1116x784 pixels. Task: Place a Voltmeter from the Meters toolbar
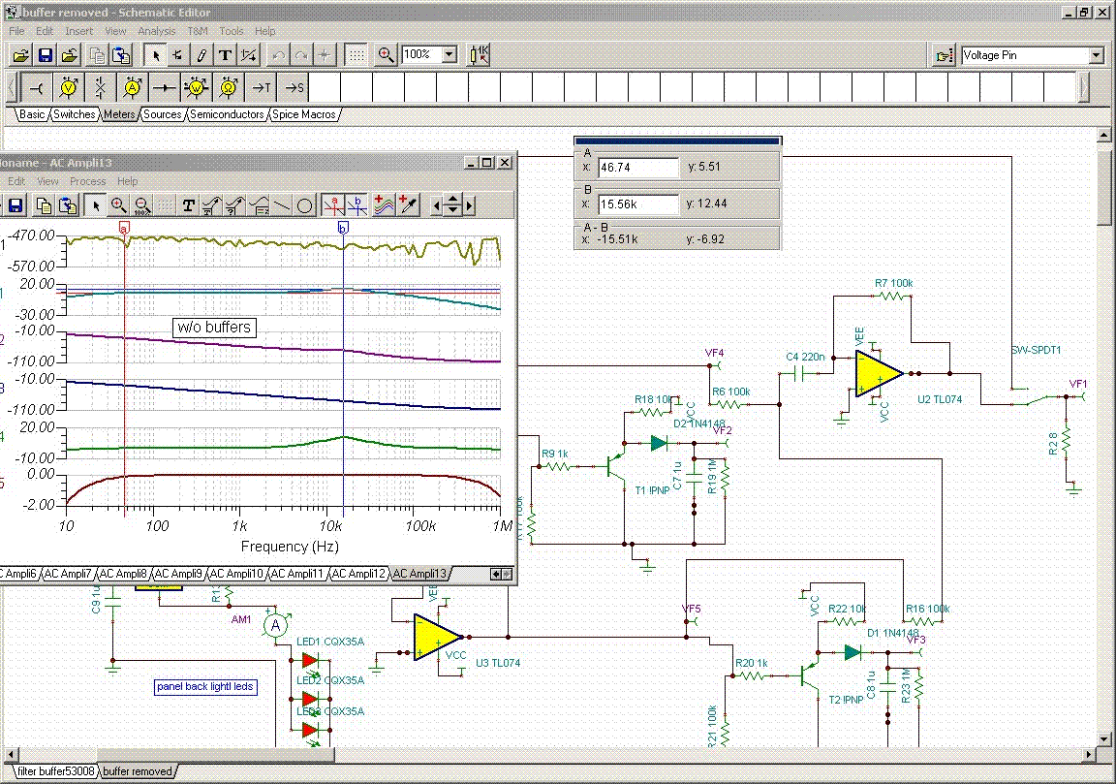coord(69,87)
